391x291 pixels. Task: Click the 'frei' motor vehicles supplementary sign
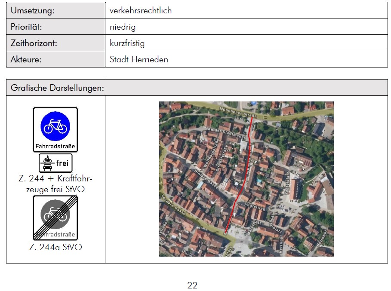point(55,163)
